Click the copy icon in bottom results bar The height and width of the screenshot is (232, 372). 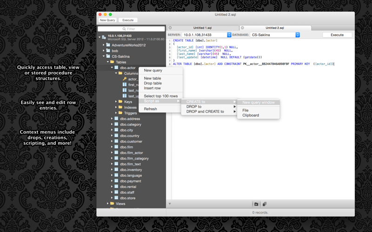(265, 204)
